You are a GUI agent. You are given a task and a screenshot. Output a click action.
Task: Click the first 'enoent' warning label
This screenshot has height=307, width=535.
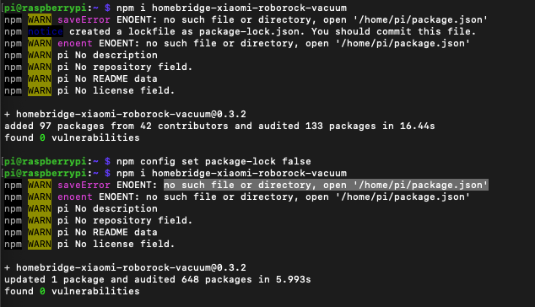point(75,44)
